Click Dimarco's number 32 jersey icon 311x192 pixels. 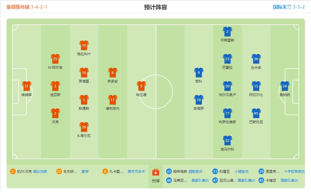[x=227, y=140]
